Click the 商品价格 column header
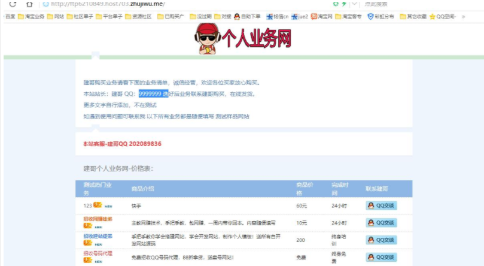Screen dimensions: 484x266 (305, 189)
